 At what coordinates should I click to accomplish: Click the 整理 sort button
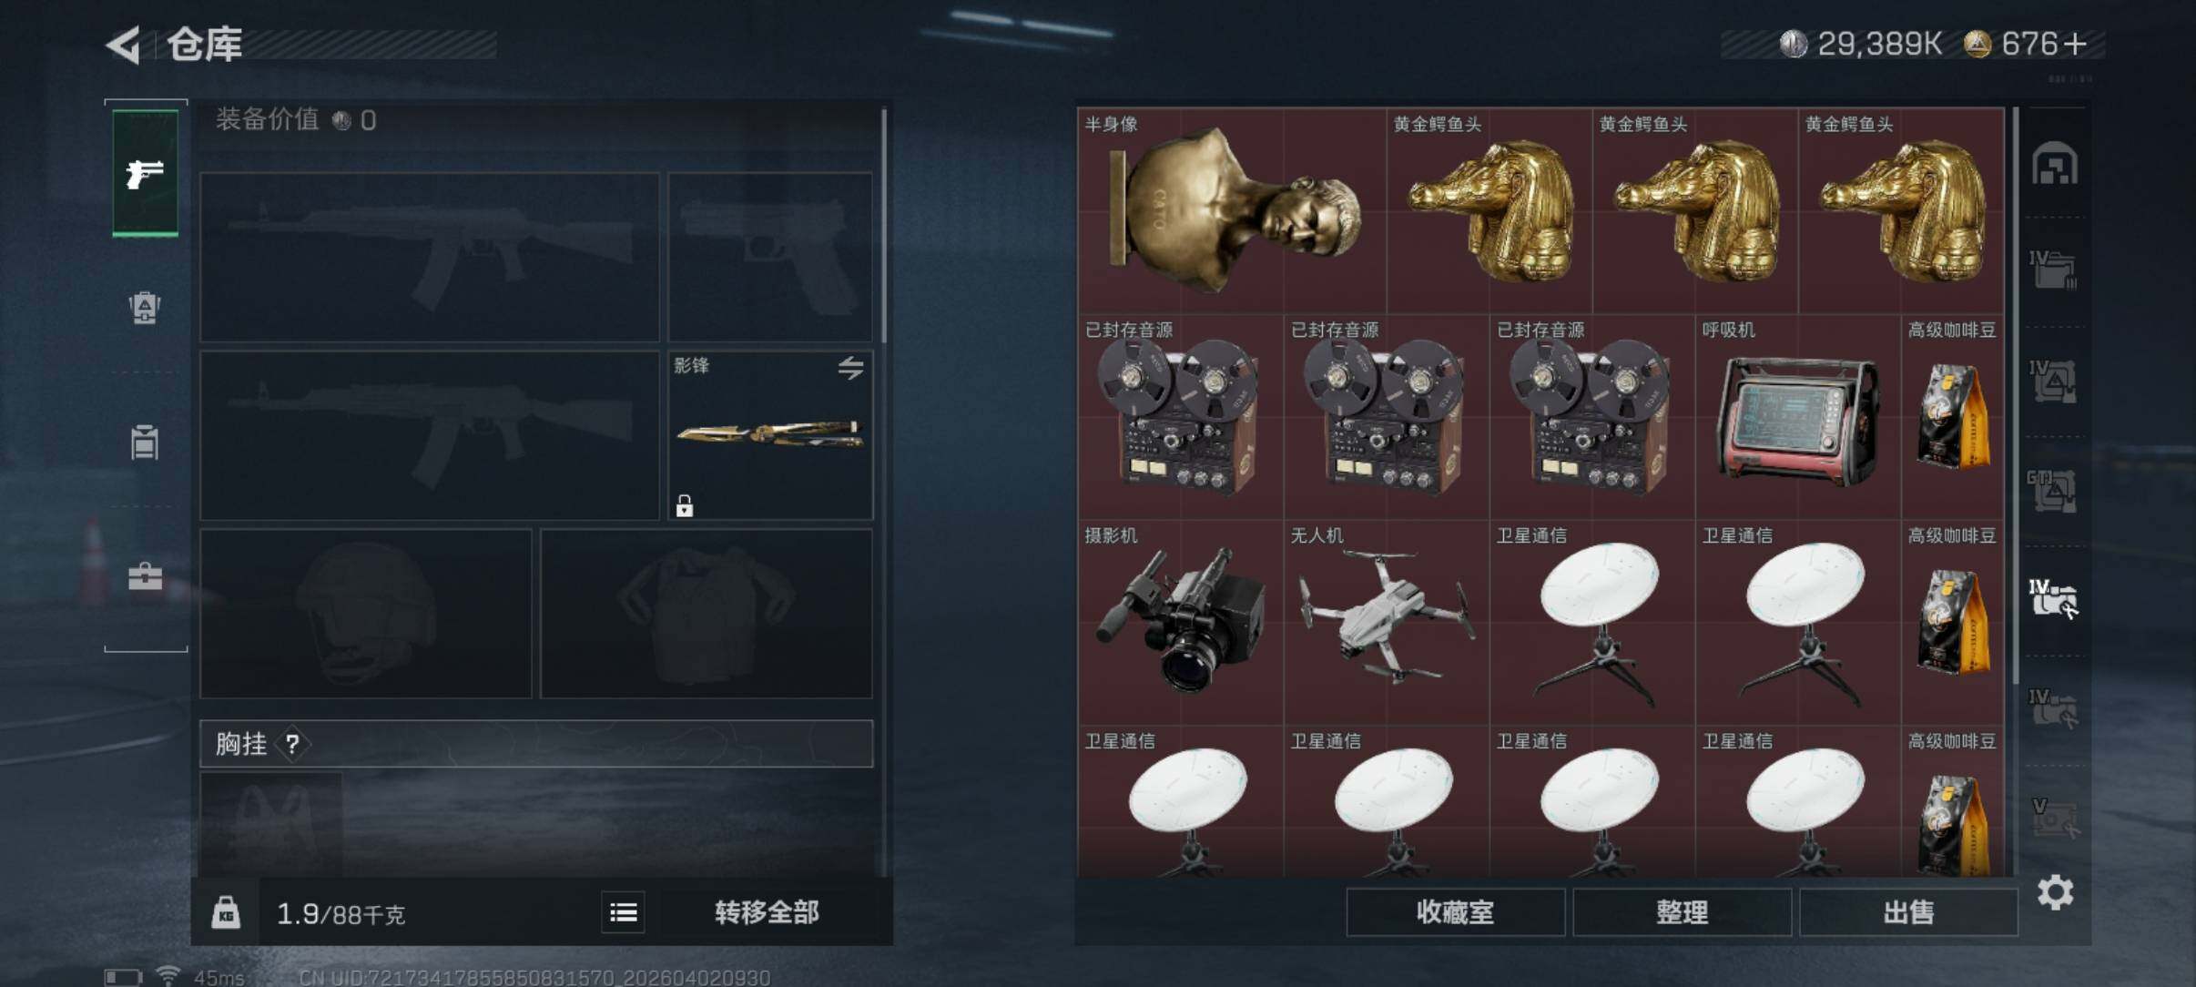1682,912
